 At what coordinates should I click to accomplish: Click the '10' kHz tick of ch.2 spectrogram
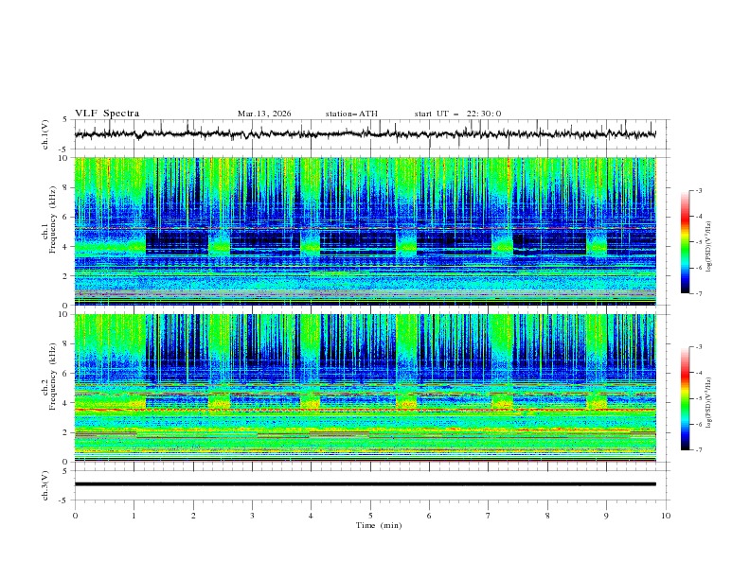[x=65, y=314]
